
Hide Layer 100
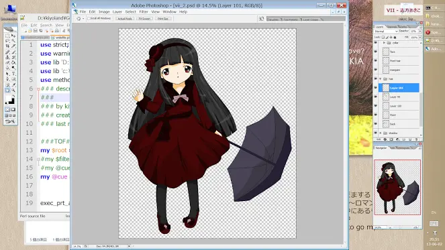(x=375, y=106)
